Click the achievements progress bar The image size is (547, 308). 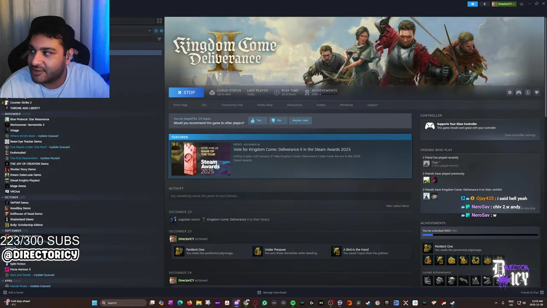click(x=480, y=235)
